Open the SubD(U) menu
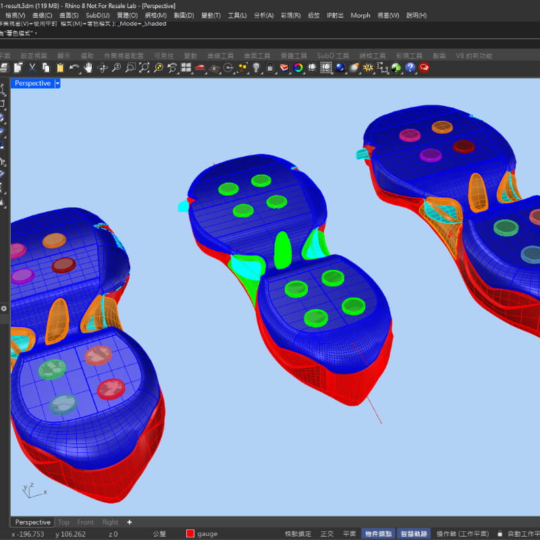This screenshot has height=540, width=540. pyautogui.click(x=97, y=15)
